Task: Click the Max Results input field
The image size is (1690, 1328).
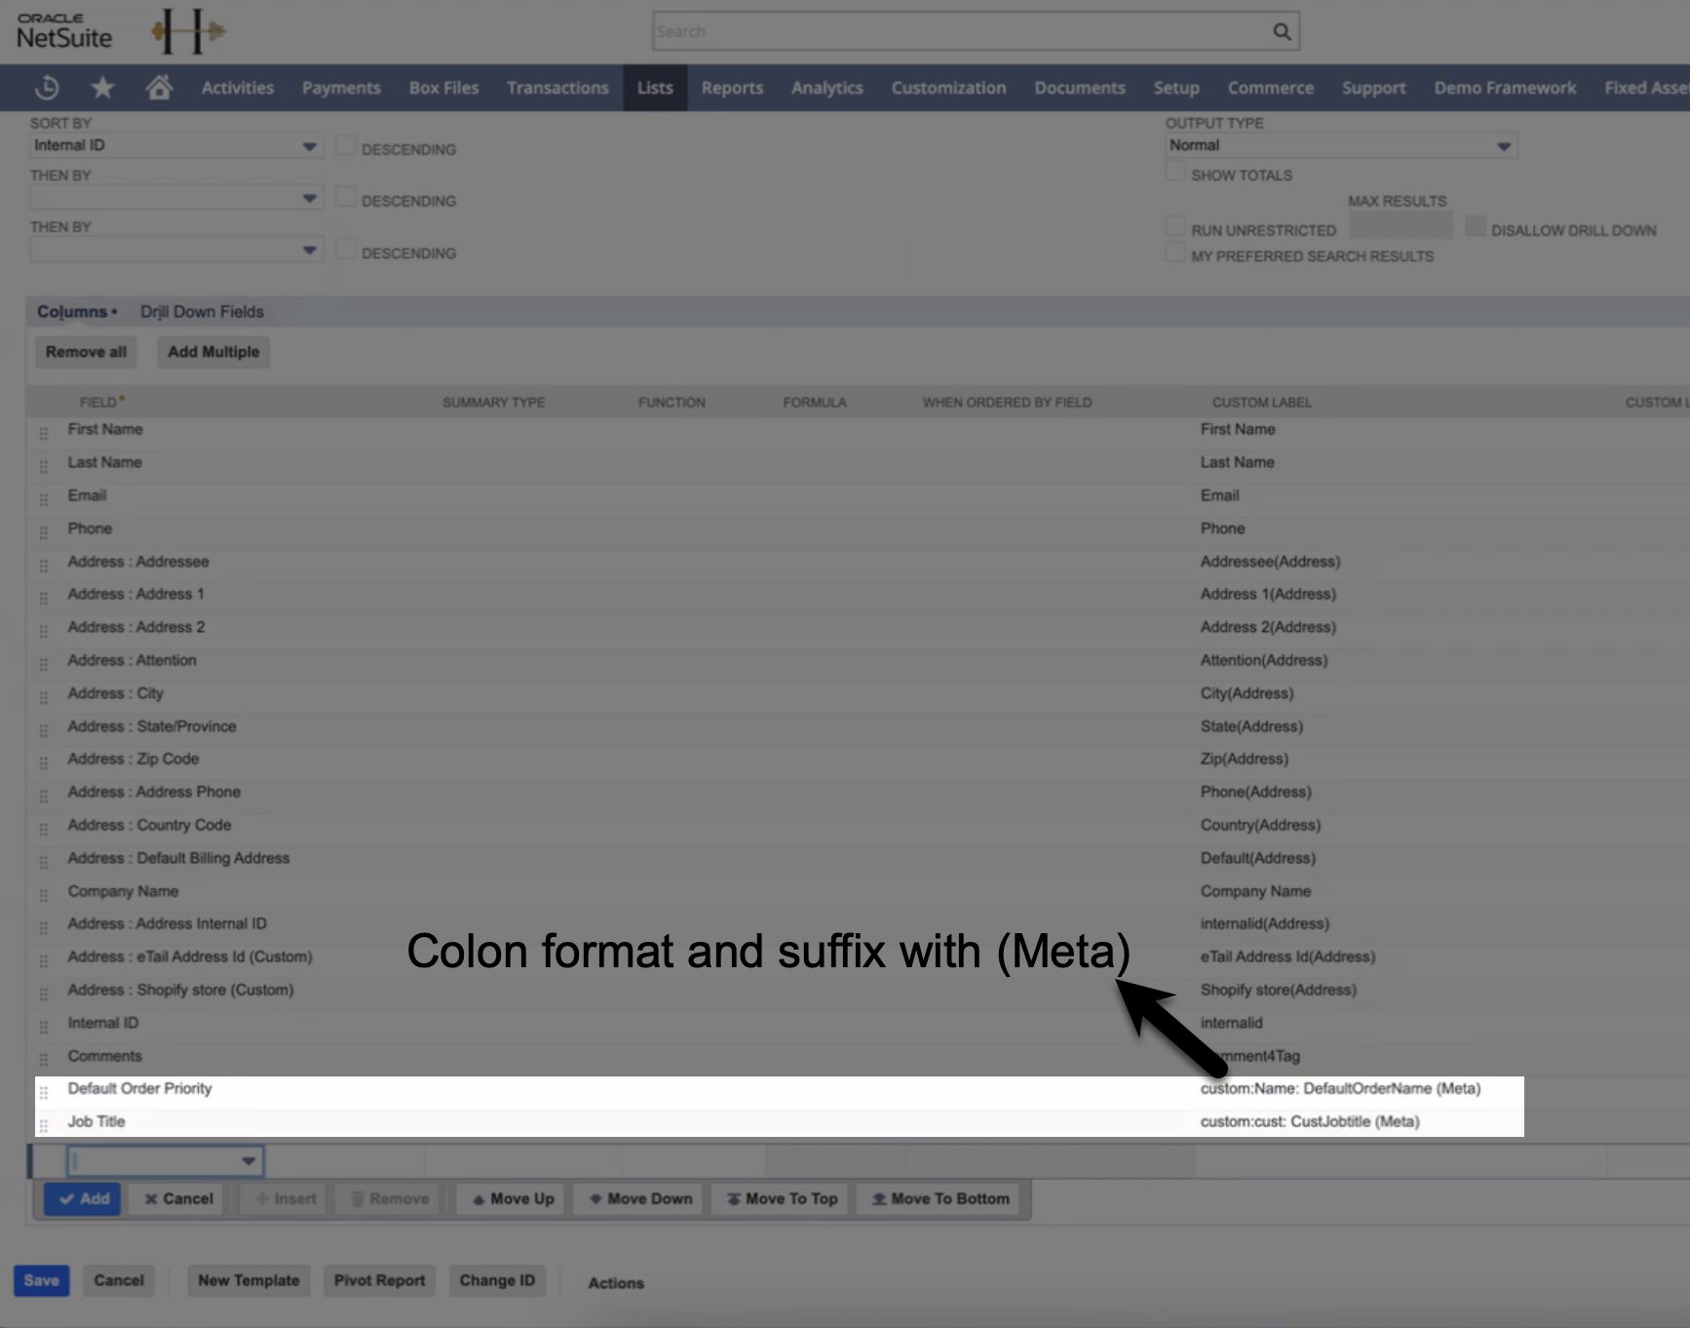Action: (x=1401, y=227)
